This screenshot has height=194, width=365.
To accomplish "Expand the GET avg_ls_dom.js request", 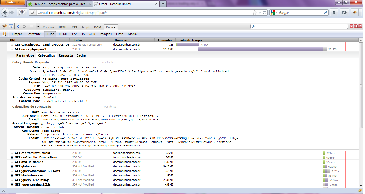I will [12, 162].
